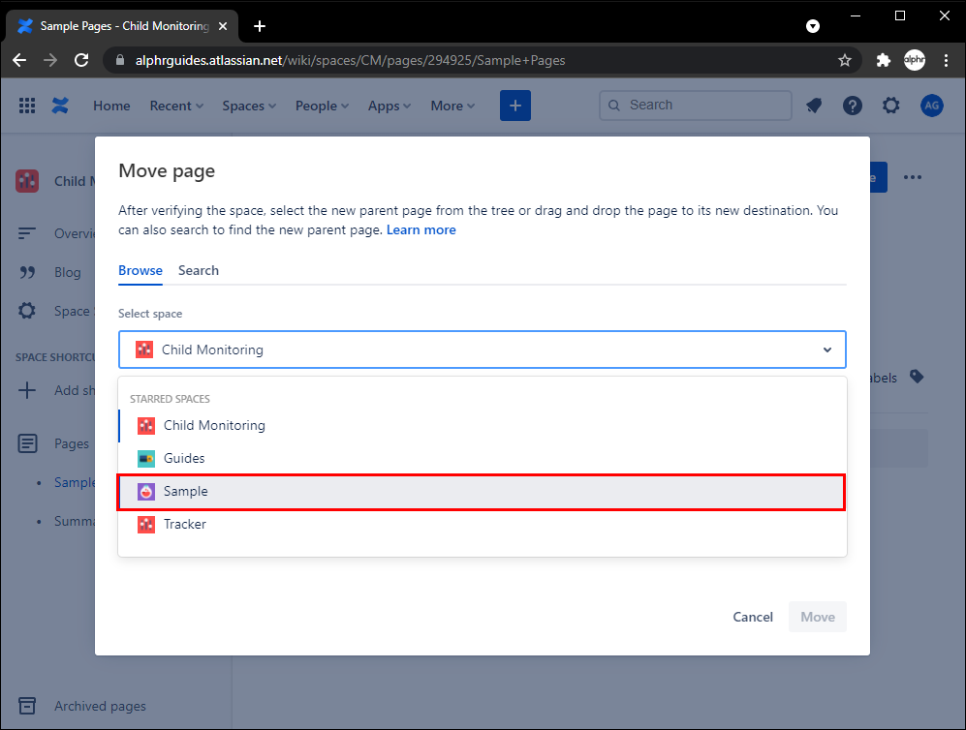Screen dimensions: 966x730
Task: Open a new browser tab
Action: pyautogui.click(x=260, y=26)
